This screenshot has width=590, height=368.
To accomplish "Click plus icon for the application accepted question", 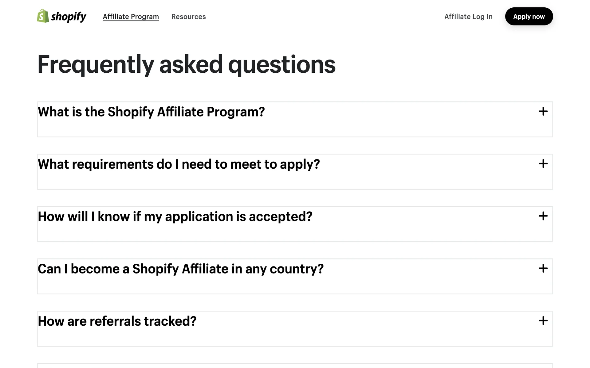I will [543, 216].
